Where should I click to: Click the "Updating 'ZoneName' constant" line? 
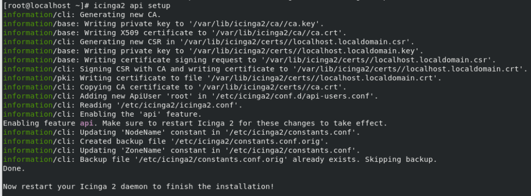click(x=181, y=150)
